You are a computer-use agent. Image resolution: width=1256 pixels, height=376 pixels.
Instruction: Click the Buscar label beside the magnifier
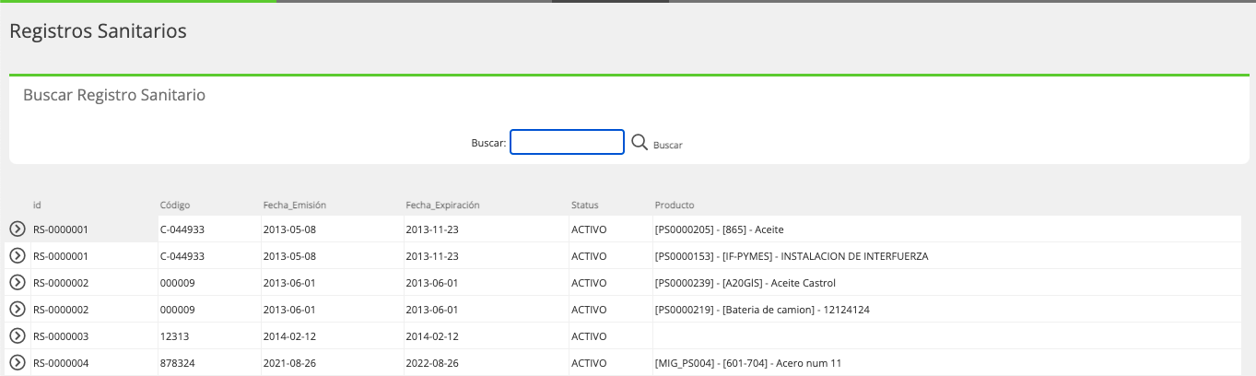click(668, 146)
